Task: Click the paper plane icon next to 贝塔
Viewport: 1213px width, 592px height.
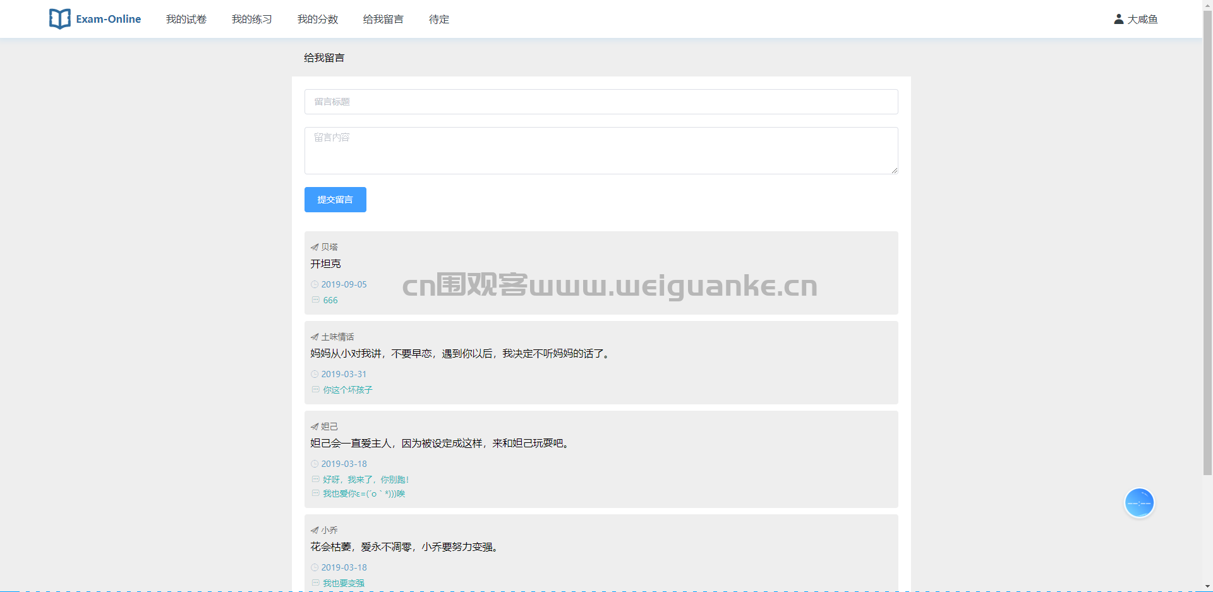Action: click(315, 247)
